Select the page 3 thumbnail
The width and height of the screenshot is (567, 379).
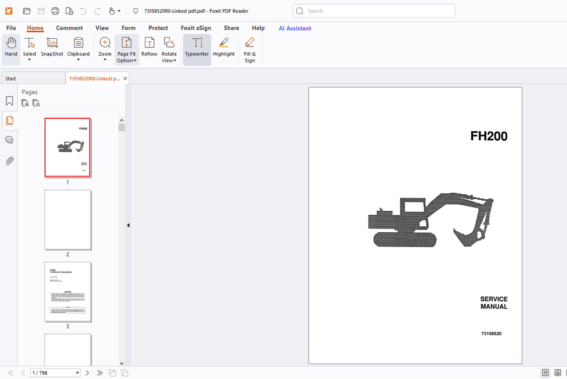(x=68, y=292)
